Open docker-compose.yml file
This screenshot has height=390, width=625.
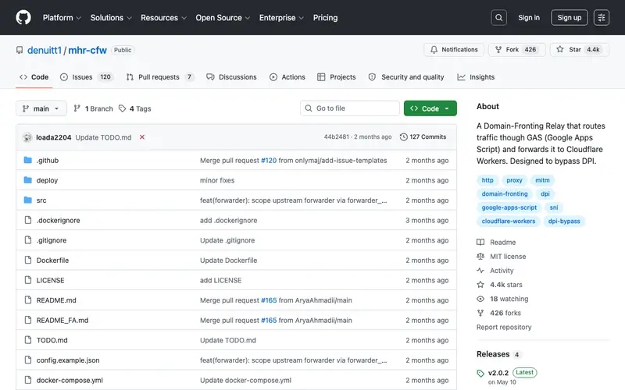[x=70, y=380]
